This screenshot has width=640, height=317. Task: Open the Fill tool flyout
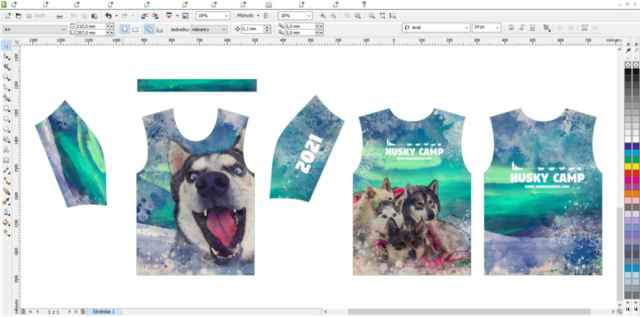[x=6, y=223]
